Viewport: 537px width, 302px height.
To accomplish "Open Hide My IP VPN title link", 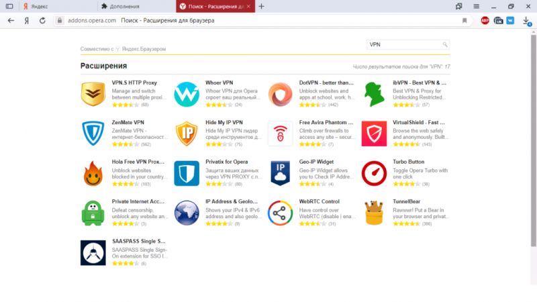I will tap(224, 123).
